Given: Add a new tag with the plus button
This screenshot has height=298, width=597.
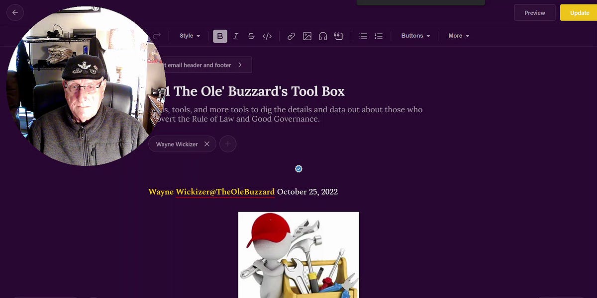Looking at the screenshot, I should coord(228,144).
